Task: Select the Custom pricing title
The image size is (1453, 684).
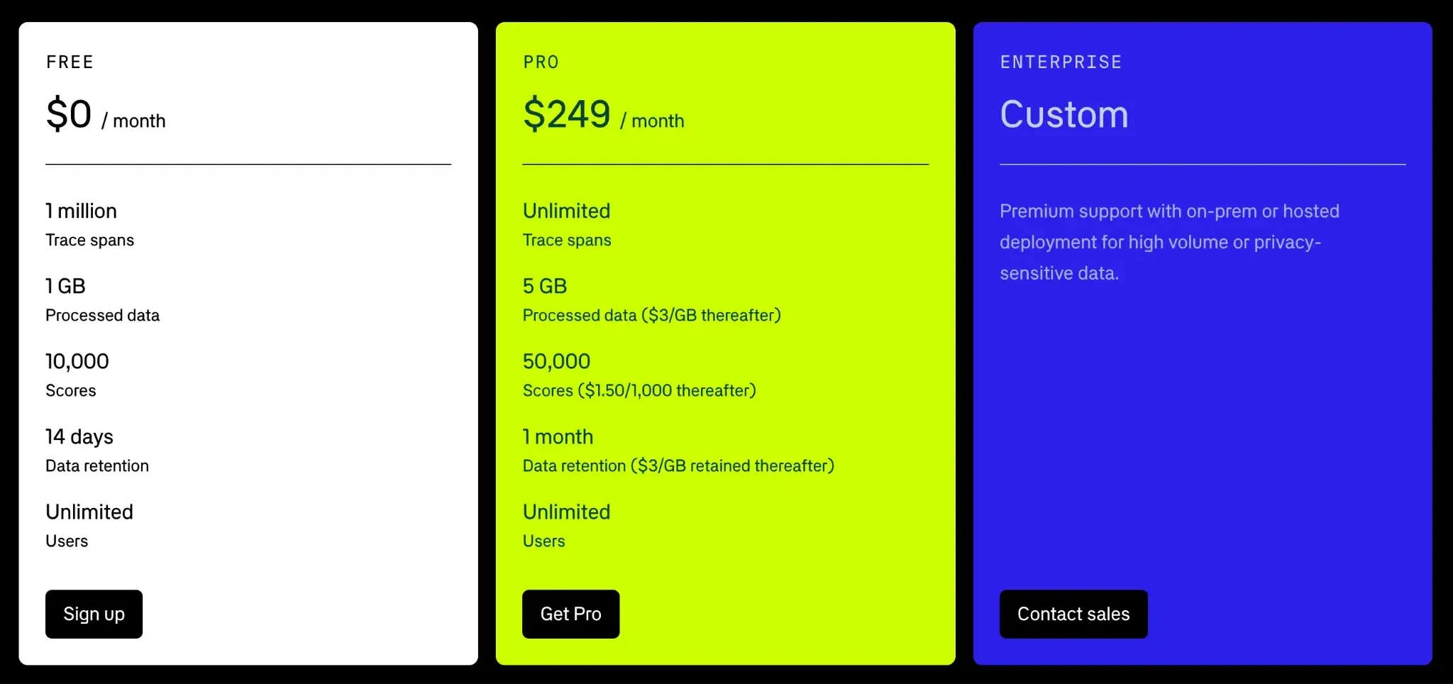Action: [1063, 115]
